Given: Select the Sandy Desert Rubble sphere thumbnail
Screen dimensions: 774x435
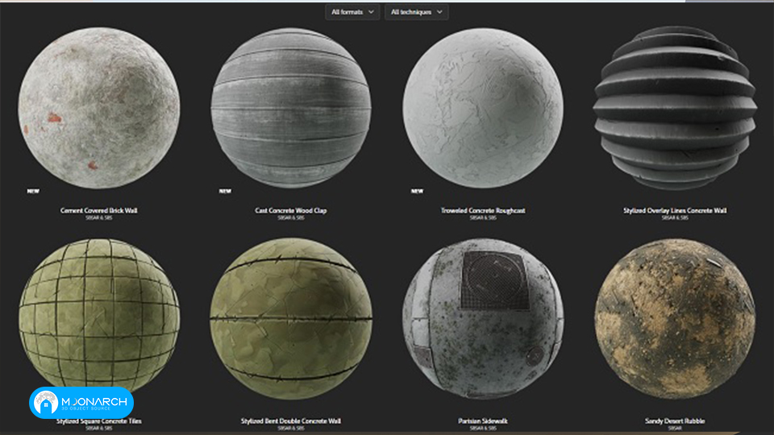Looking at the screenshot, I should [675, 319].
